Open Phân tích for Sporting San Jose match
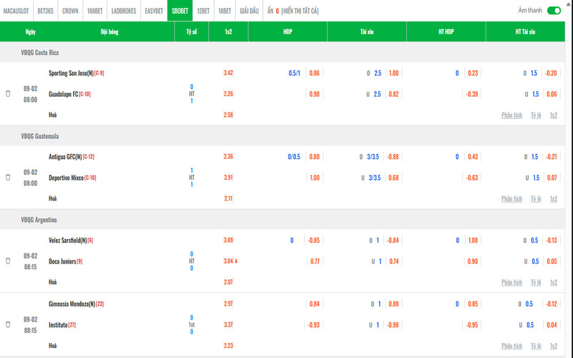The image size is (573, 358). [511, 115]
